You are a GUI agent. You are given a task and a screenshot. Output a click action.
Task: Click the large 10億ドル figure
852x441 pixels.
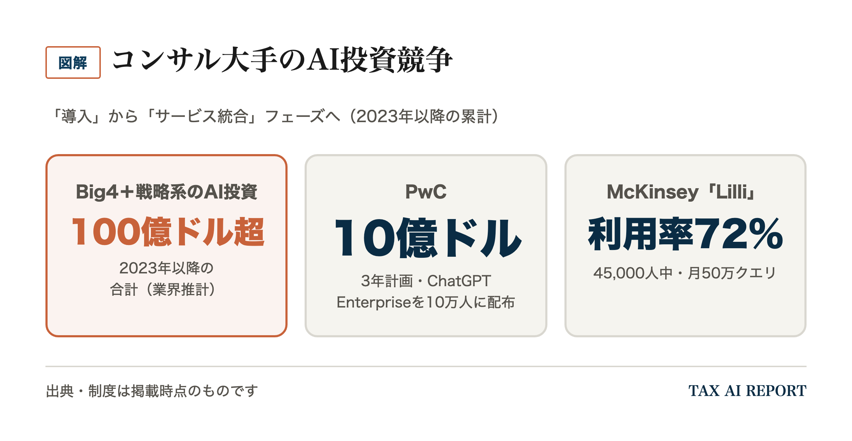pos(428,238)
